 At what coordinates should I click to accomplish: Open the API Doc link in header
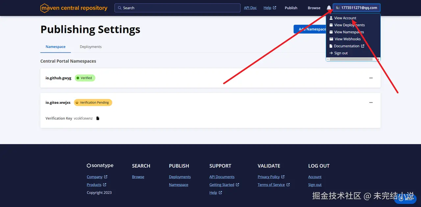click(250, 8)
